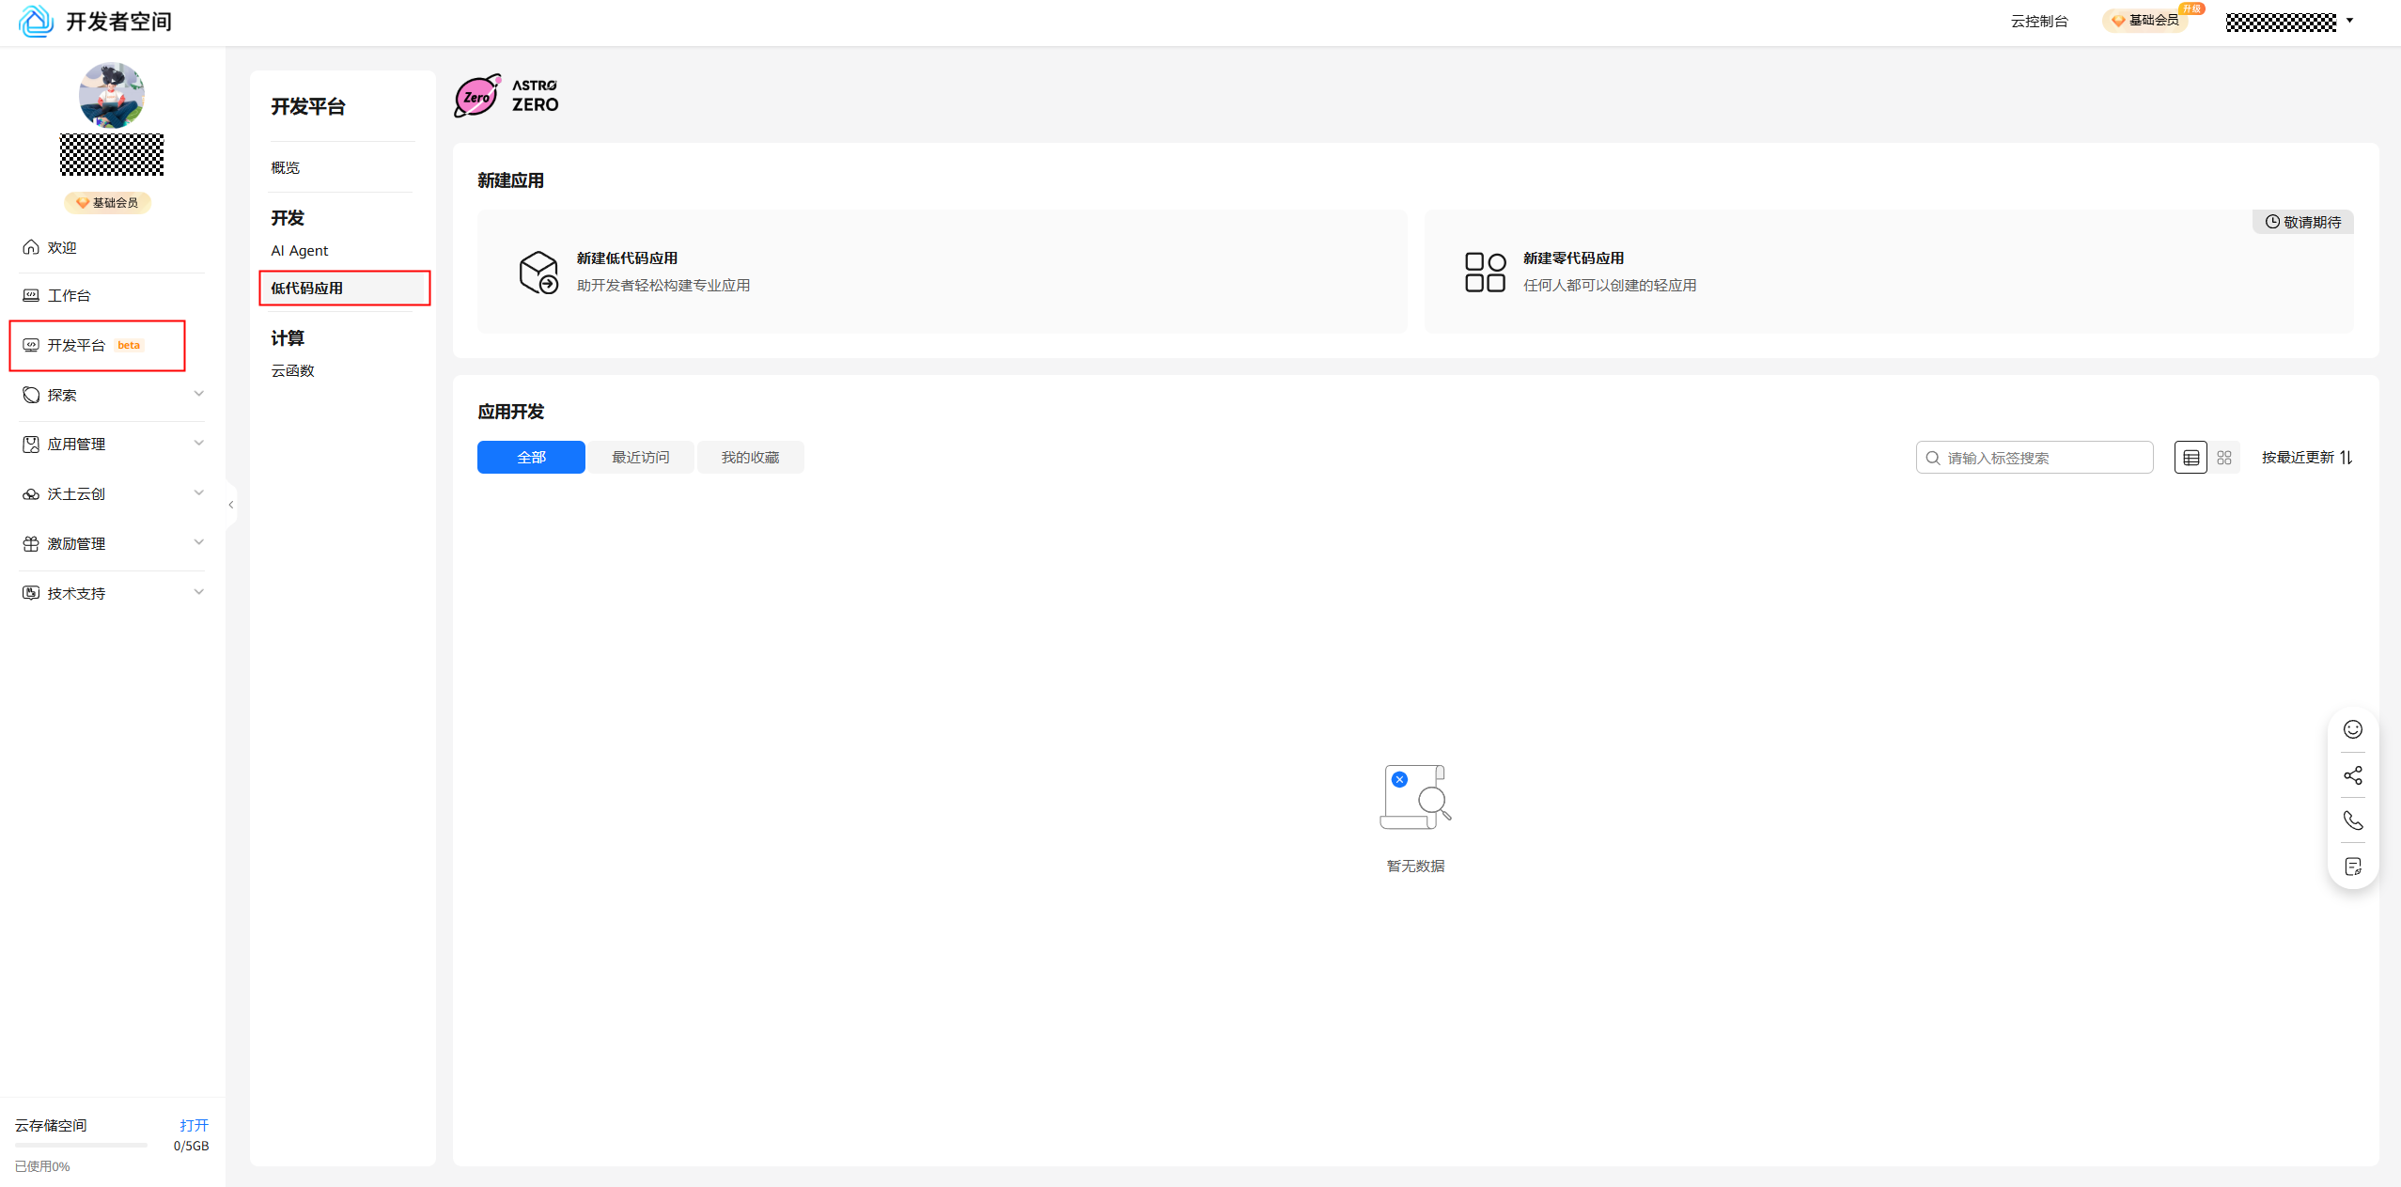The image size is (2401, 1187).
Task: Switch to list view layout
Action: [2191, 458]
